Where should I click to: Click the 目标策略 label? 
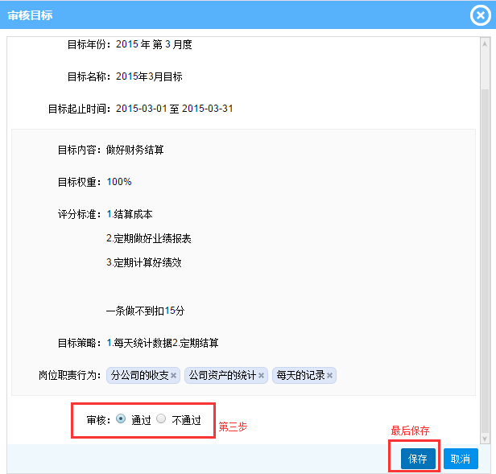coord(79,343)
